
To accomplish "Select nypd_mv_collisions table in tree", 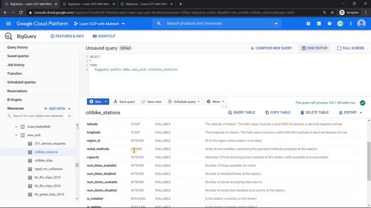I will click(49, 169).
